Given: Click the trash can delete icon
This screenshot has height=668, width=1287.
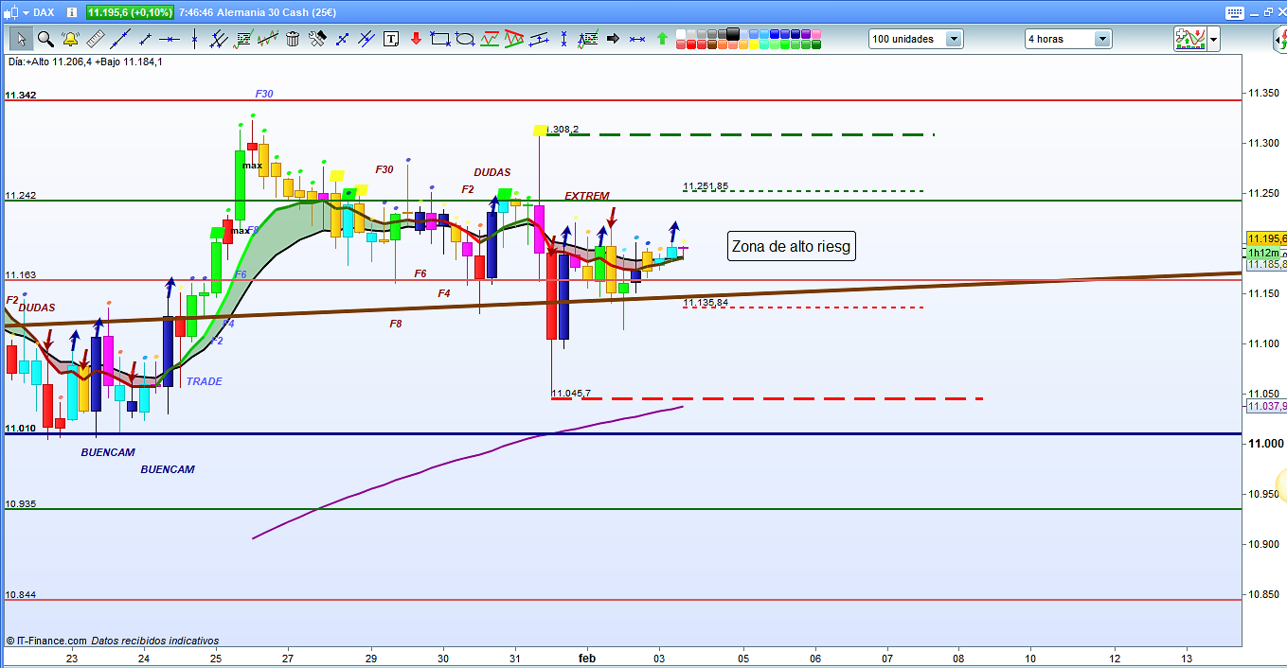Looking at the screenshot, I should click(x=293, y=39).
